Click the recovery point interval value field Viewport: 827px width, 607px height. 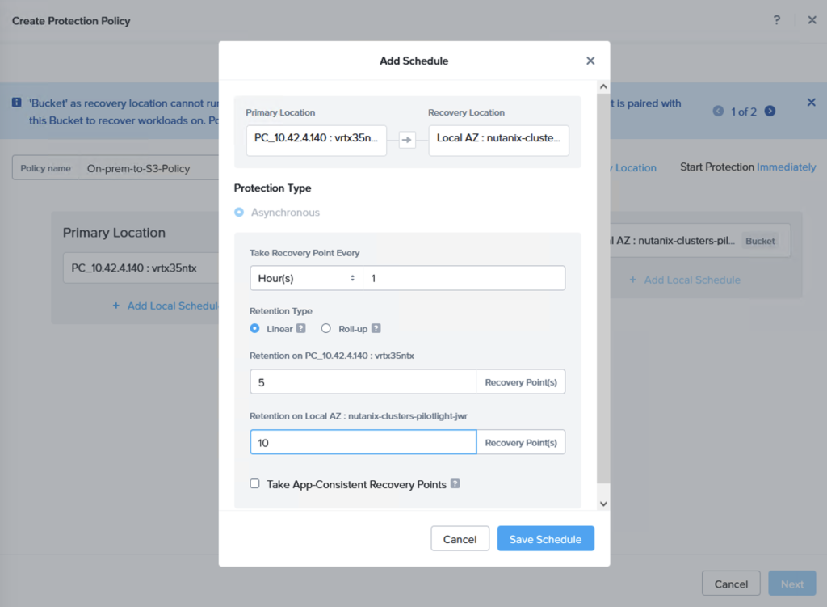click(x=464, y=278)
